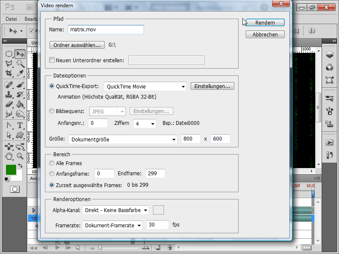
Task: Select the Path Selection tool
Action: tap(9, 135)
